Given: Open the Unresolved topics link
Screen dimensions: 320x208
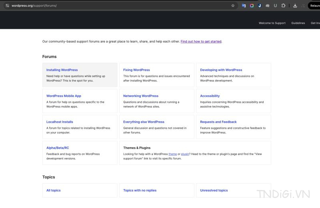Looking at the screenshot, I should pos(214,190).
